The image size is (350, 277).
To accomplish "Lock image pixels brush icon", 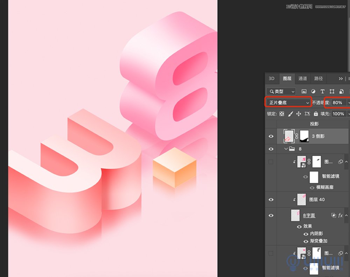I will coord(290,114).
